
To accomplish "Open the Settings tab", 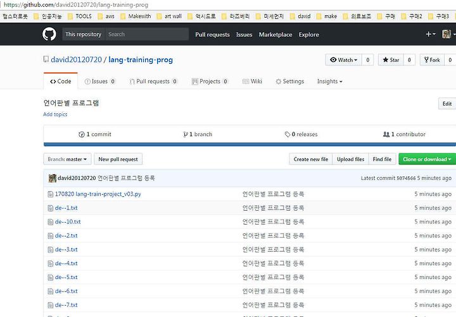I will tap(289, 82).
